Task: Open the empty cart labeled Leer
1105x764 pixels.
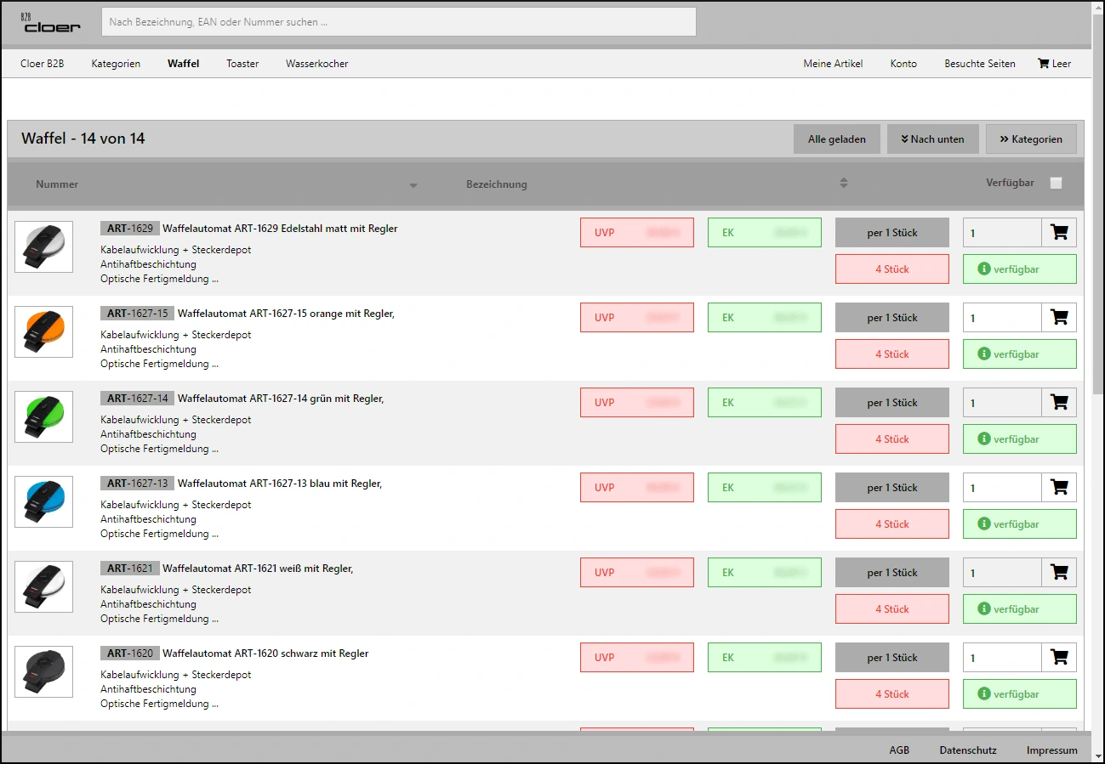Action: point(1054,64)
